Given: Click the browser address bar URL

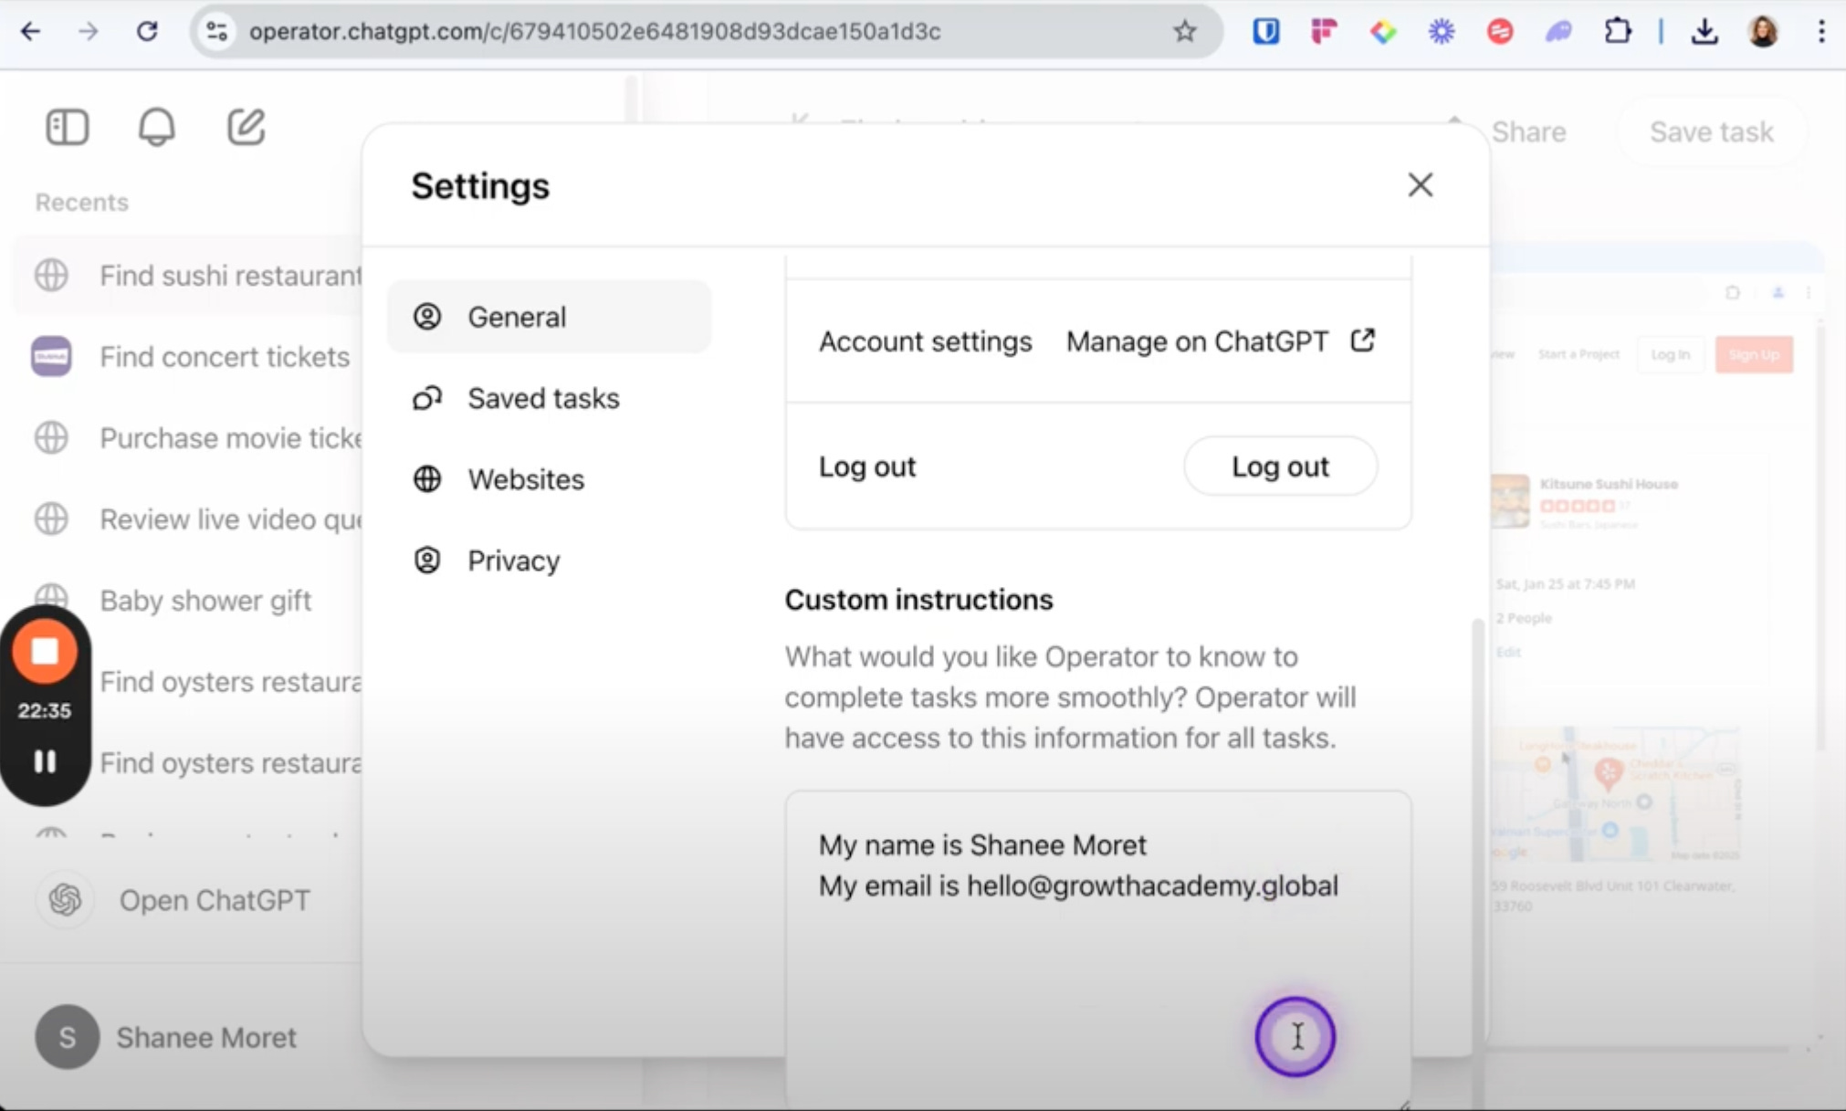Looking at the screenshot, I should (594, 31).
